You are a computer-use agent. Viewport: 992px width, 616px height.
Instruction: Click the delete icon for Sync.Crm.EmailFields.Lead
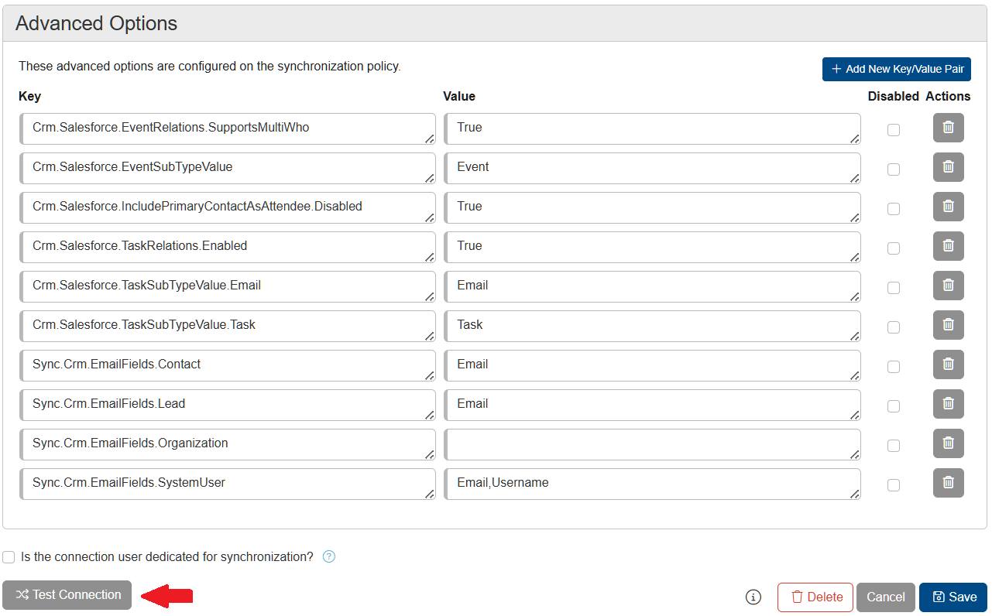[x=948, y=404]
